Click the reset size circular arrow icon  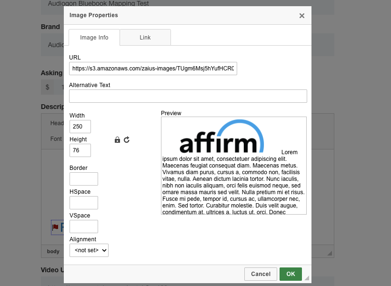point(127,140)
